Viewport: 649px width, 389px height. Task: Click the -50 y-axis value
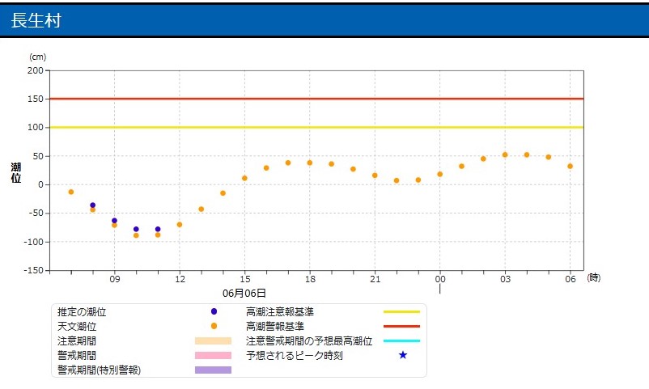pos(35,213)
